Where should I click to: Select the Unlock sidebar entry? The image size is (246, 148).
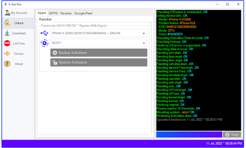click(18, 23)
